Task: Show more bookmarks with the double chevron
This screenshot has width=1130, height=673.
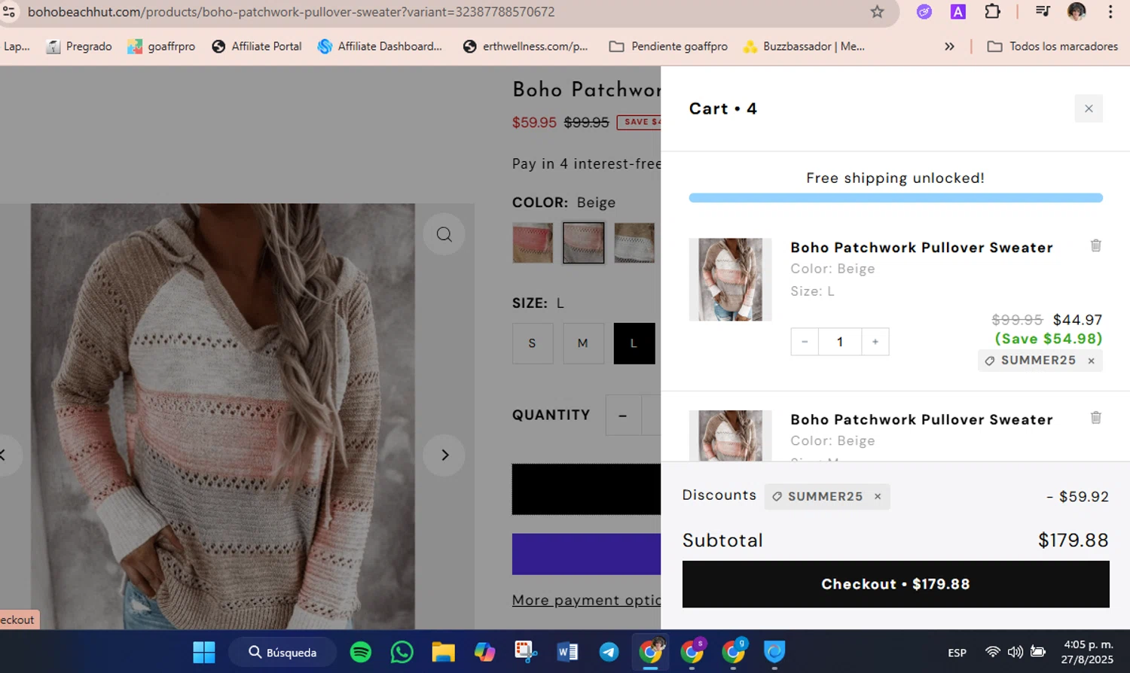Action: point(949,47)
